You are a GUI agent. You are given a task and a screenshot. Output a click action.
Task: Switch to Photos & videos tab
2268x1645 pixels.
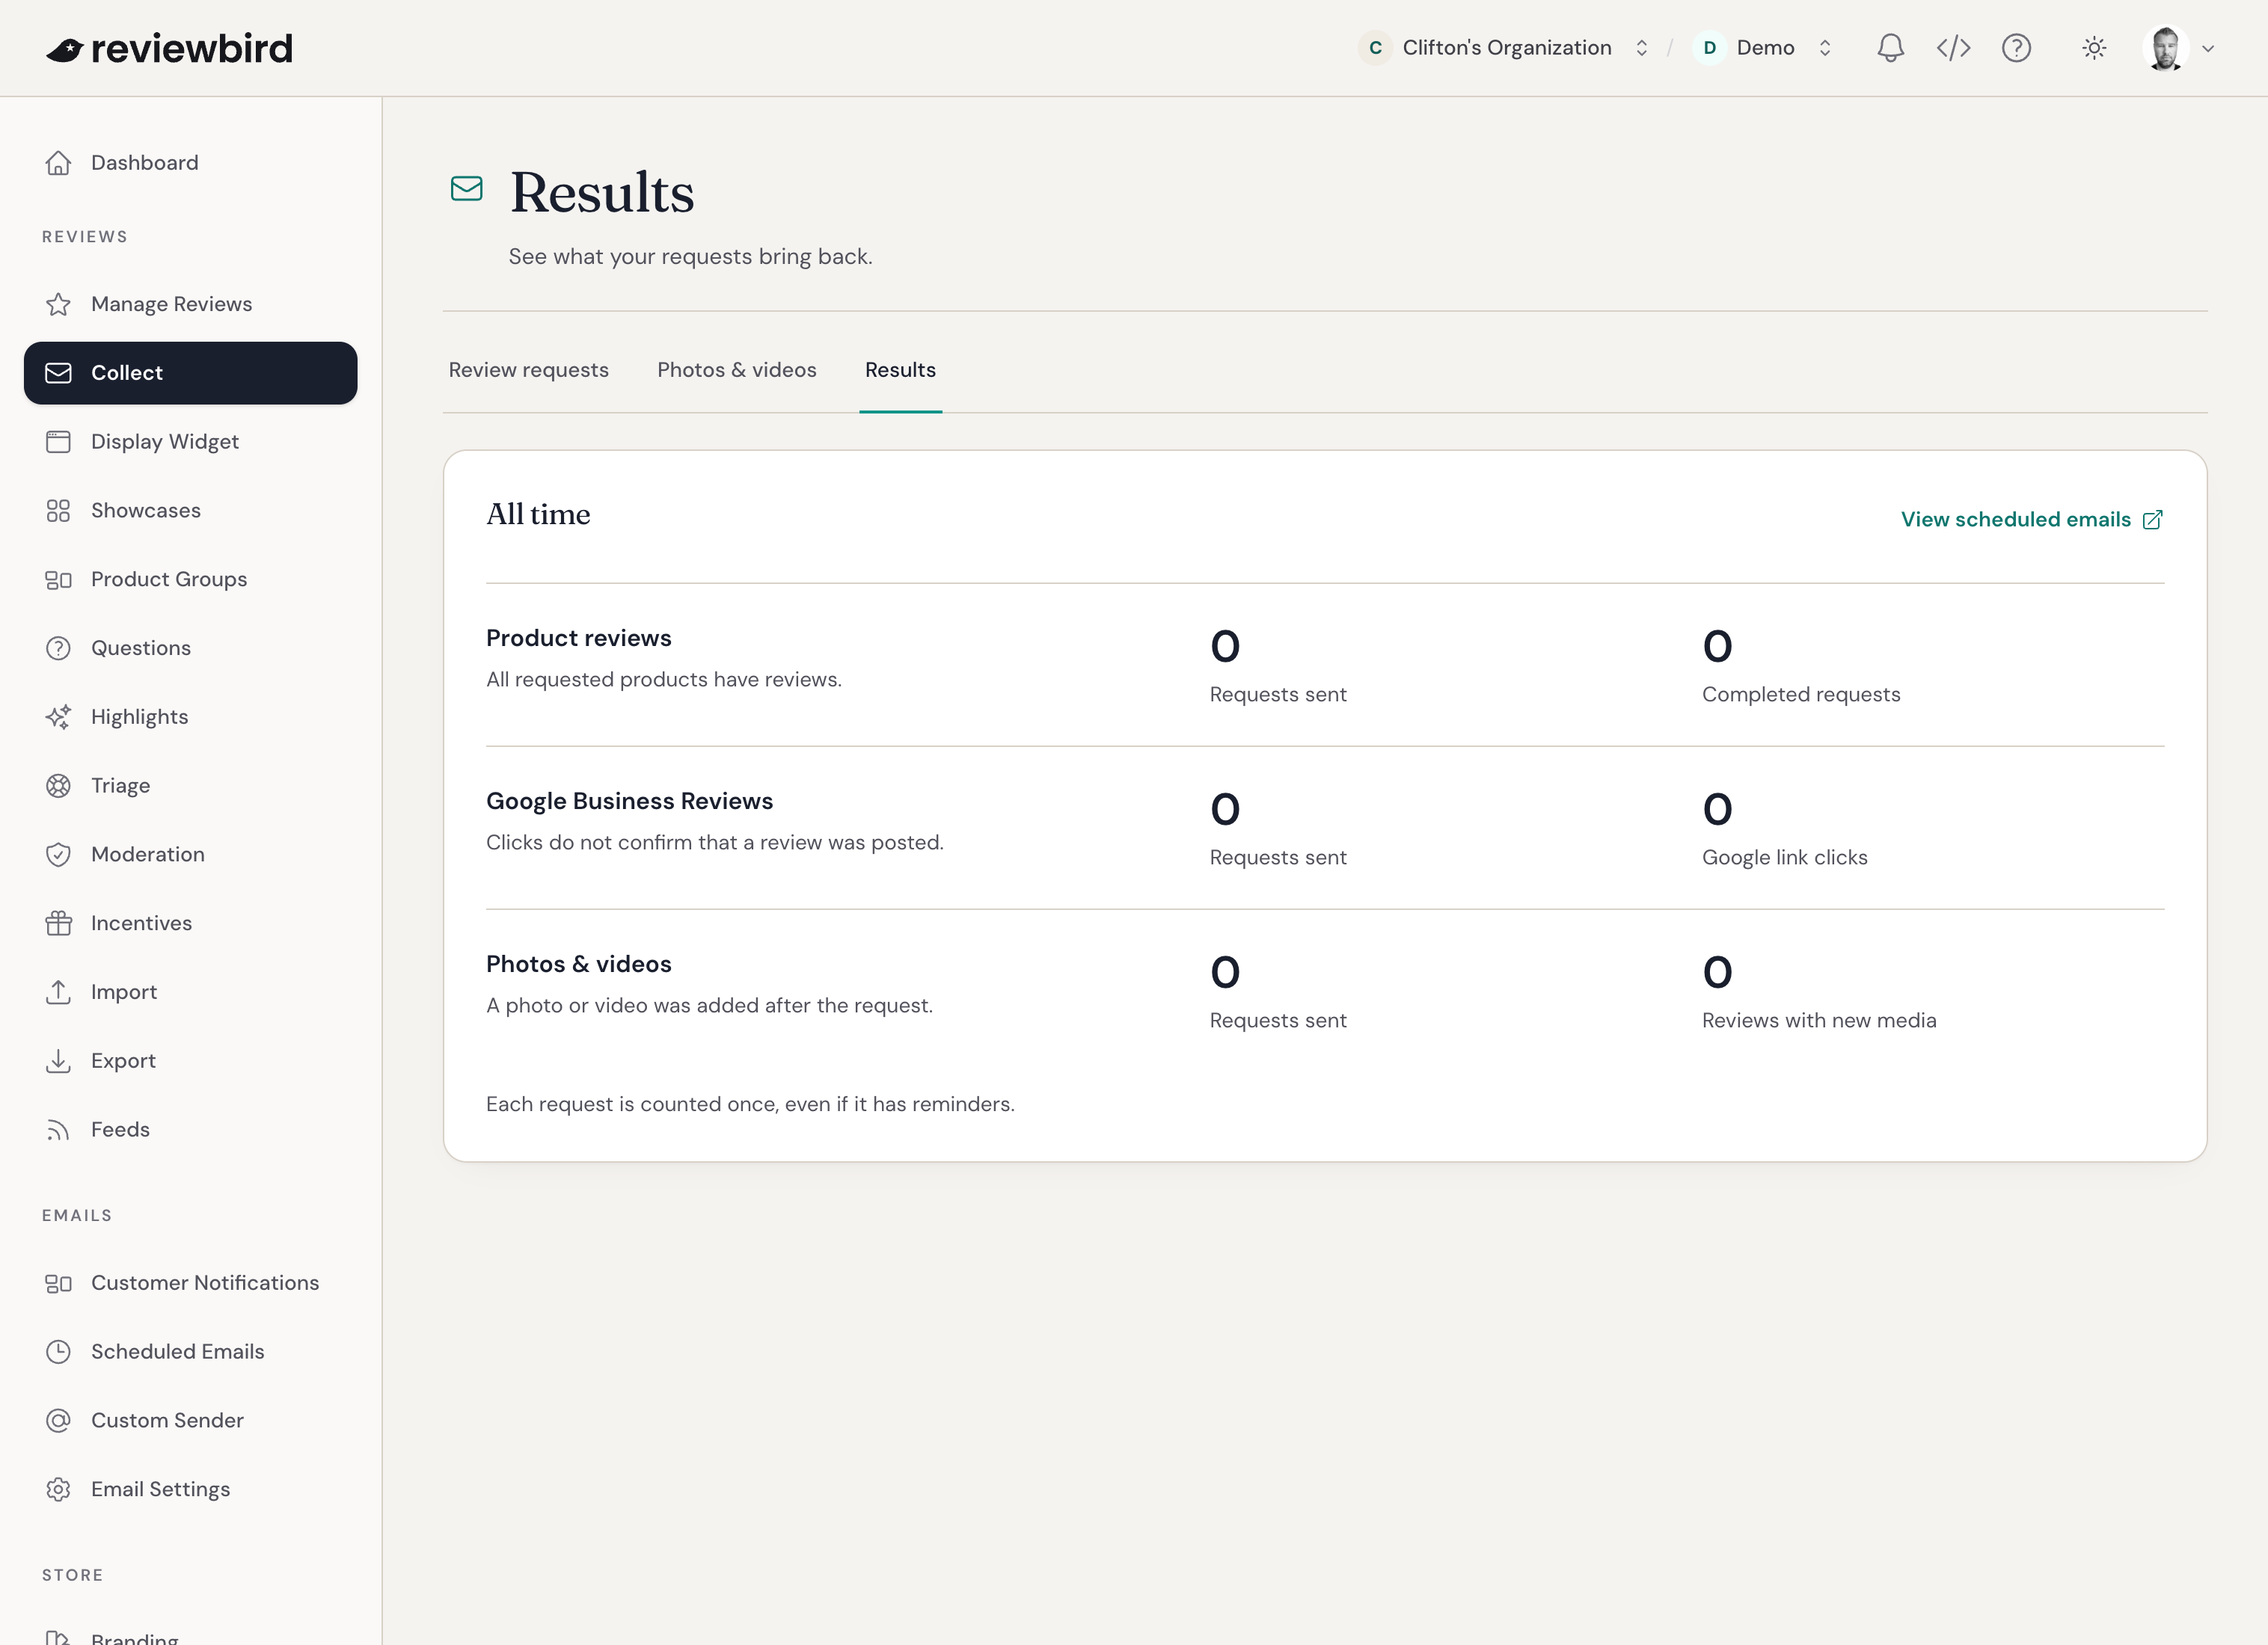737,370
